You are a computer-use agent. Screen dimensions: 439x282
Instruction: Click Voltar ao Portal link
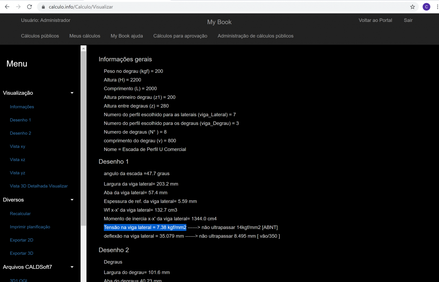tap(375, 20)
